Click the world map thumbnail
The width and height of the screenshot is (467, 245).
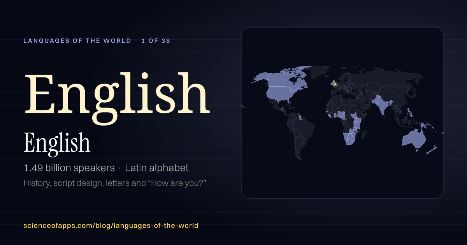tap(342, 113)
